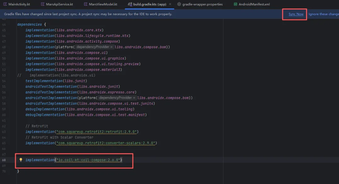Image resolution: width=339 pixels, height=184 pixels.
Task: Click the manifest icon on AndroidManifest.xml tab
Action: pos(235,4)
